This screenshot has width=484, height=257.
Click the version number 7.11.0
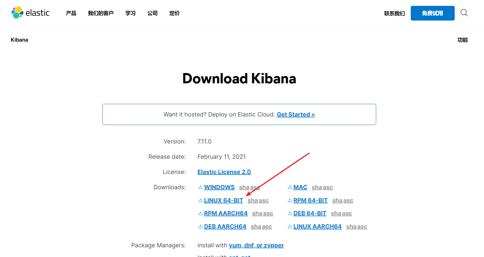pos(204,141)
